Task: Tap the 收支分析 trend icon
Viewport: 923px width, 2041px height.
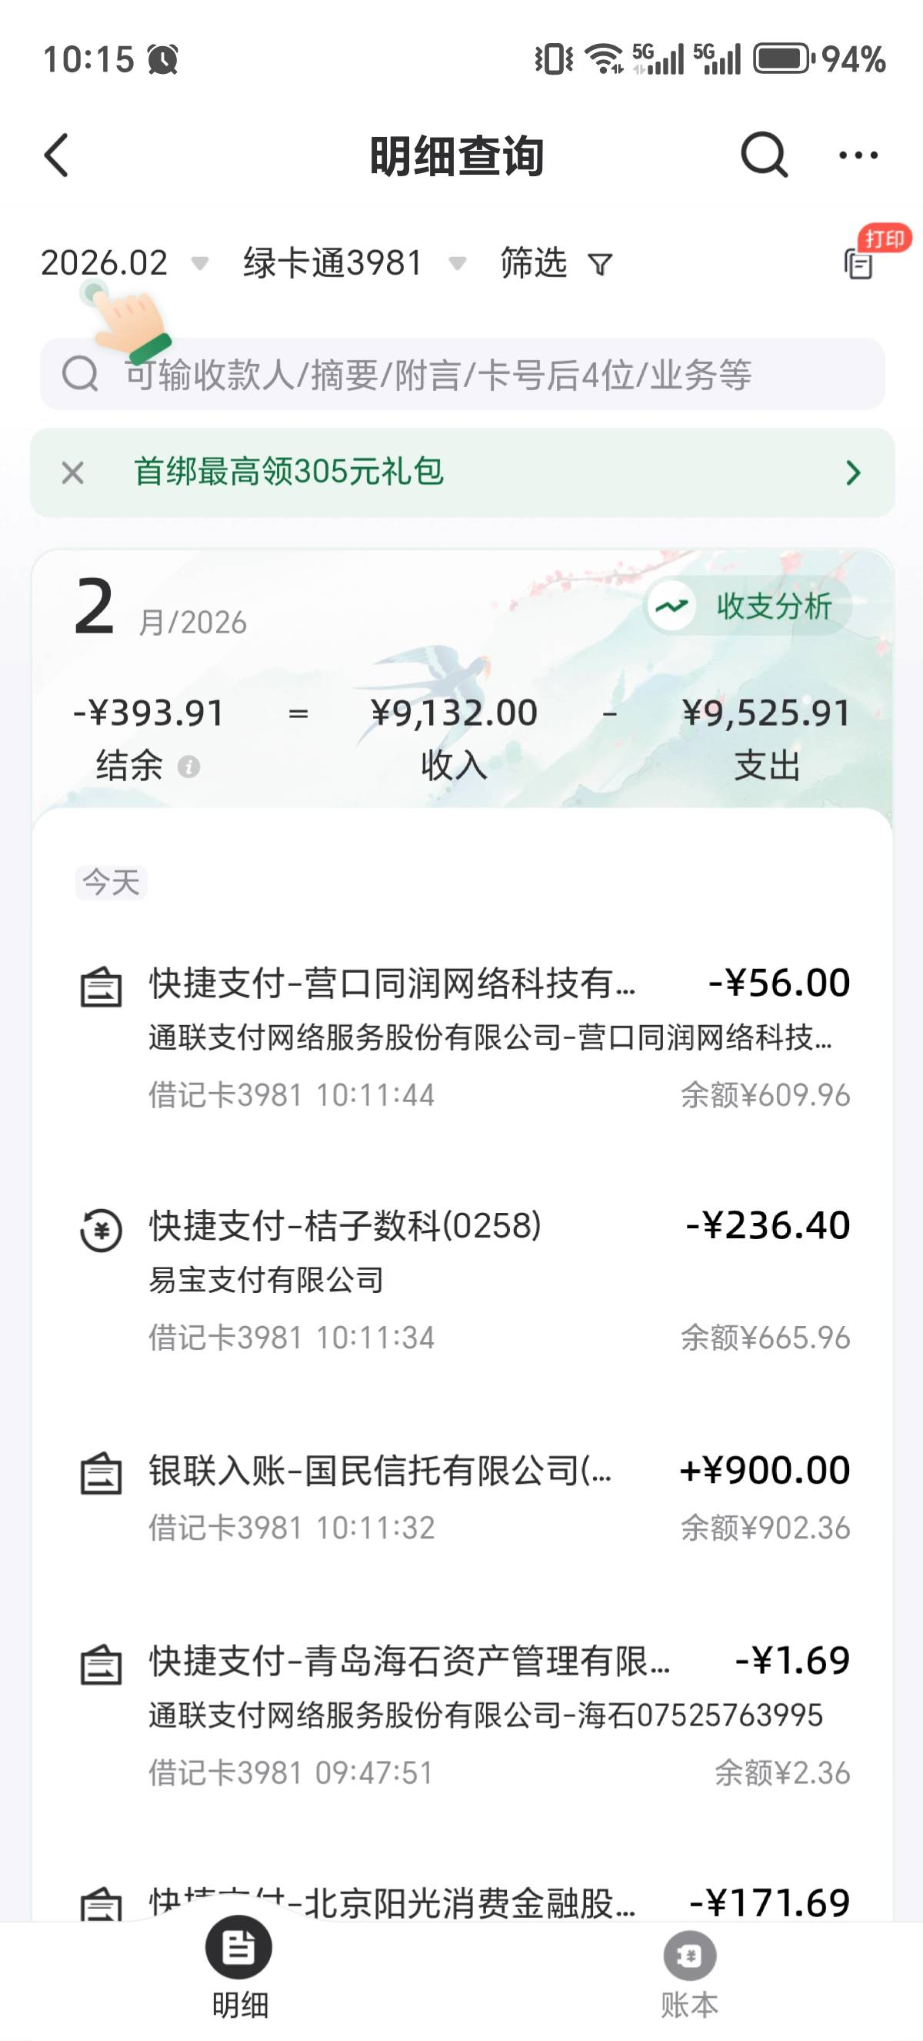Action: 671,607
